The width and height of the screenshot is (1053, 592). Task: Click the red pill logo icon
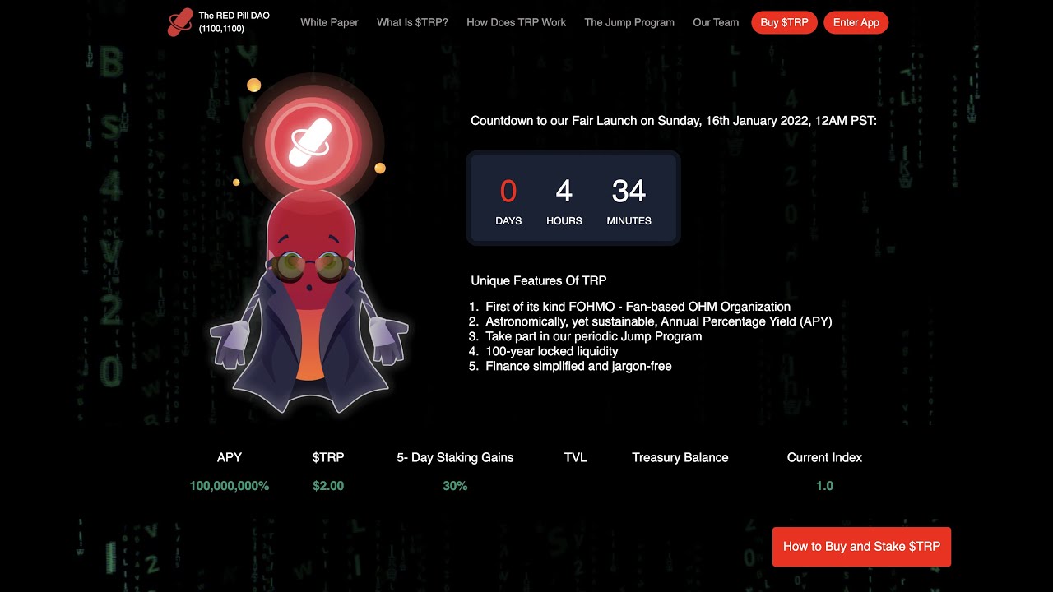click(x=180, y=23)
